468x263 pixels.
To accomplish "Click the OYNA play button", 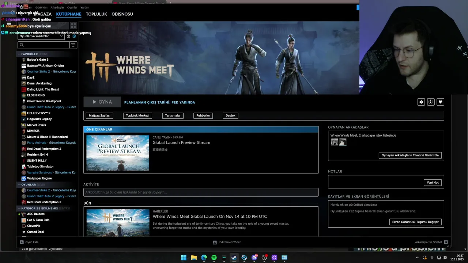I will pos(102,102).
